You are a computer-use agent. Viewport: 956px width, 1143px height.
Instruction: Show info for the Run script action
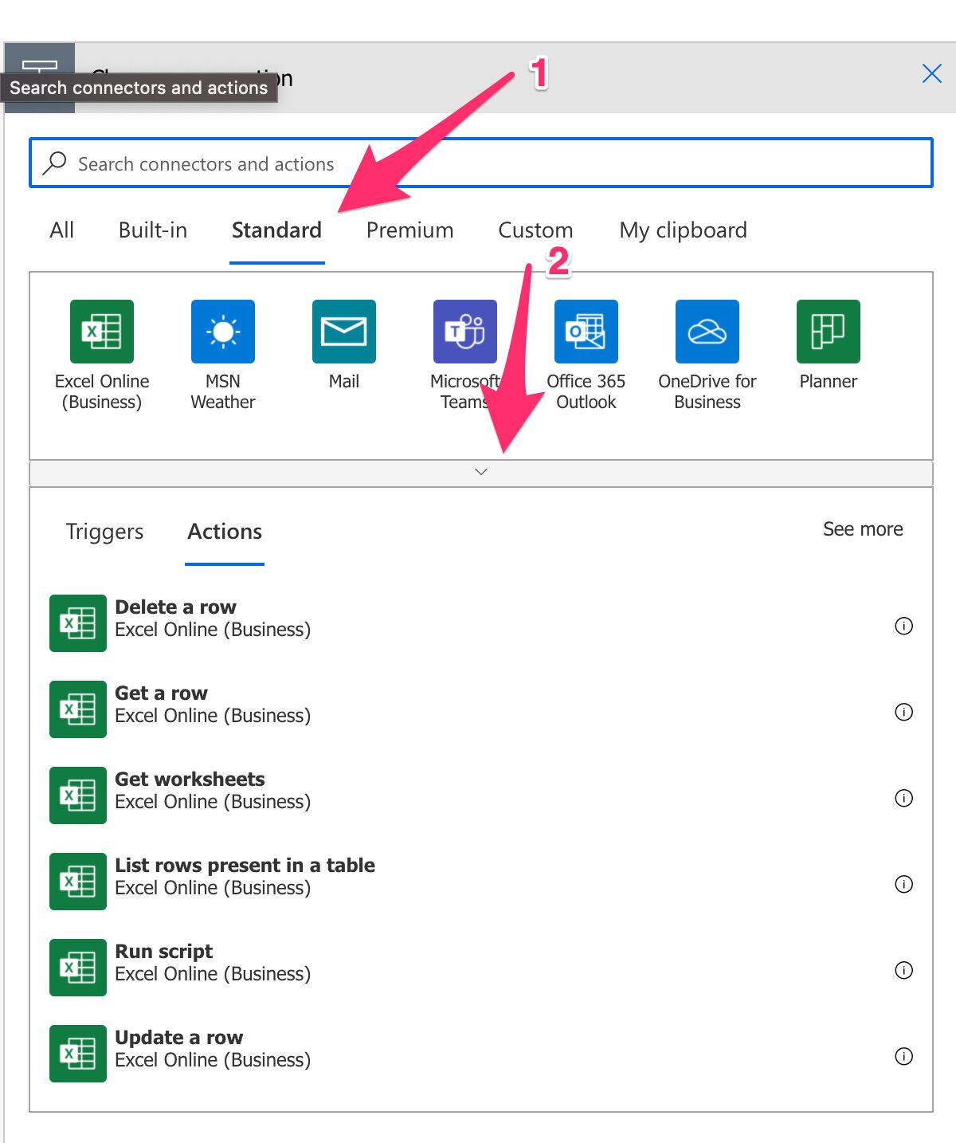click(x=904, y=971)
